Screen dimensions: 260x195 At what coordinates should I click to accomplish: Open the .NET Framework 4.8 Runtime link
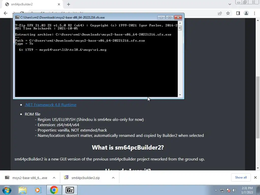(x=51, y=105)
